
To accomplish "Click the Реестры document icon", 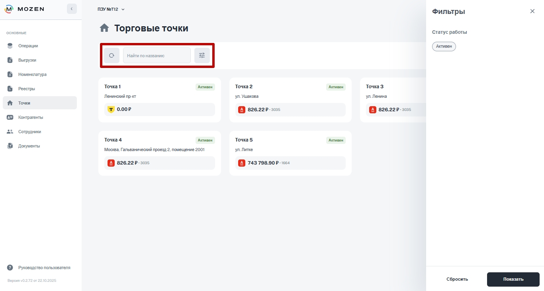I will click(10, 89).
